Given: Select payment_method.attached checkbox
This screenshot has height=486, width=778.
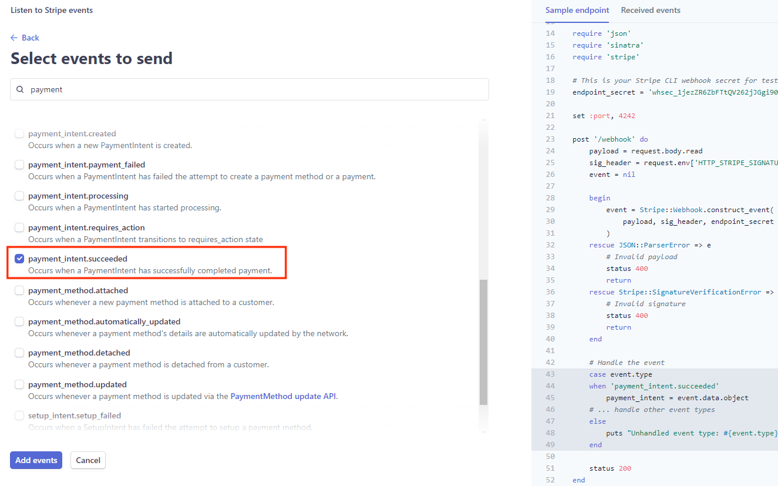Looking at the screenshot, I should click(19, 290).
